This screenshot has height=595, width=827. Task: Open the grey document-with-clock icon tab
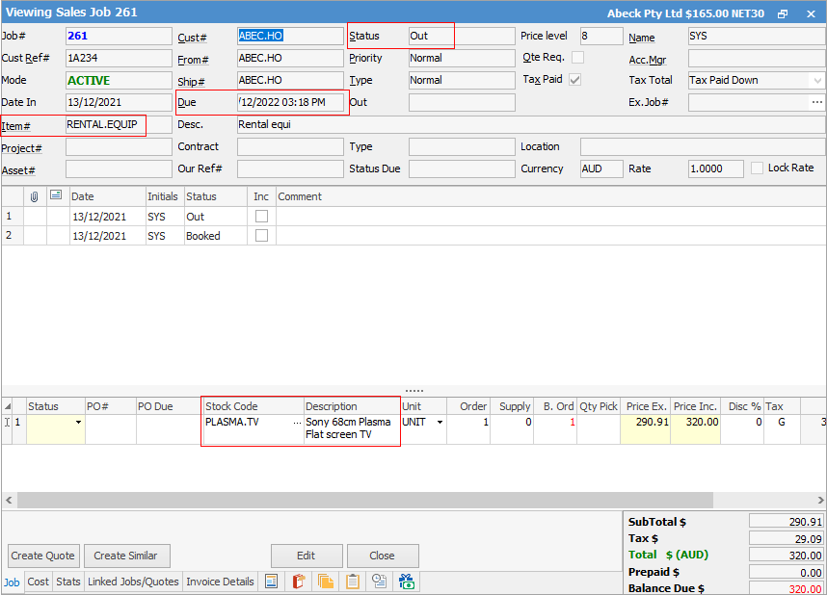pos(380,582)
